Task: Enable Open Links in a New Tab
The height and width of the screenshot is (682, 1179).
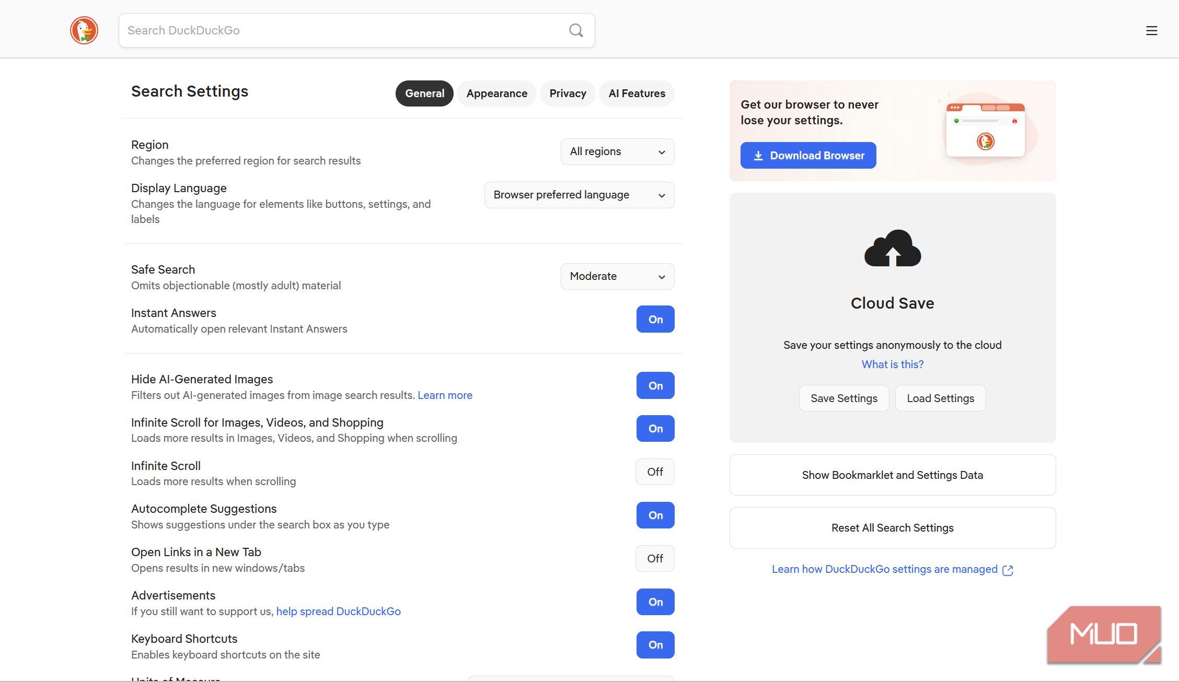Action: [x=655, y=558]
